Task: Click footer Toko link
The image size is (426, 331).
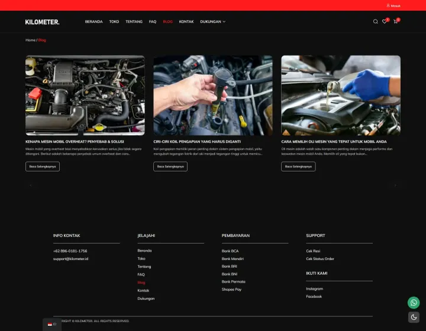Action: (141, 258)
